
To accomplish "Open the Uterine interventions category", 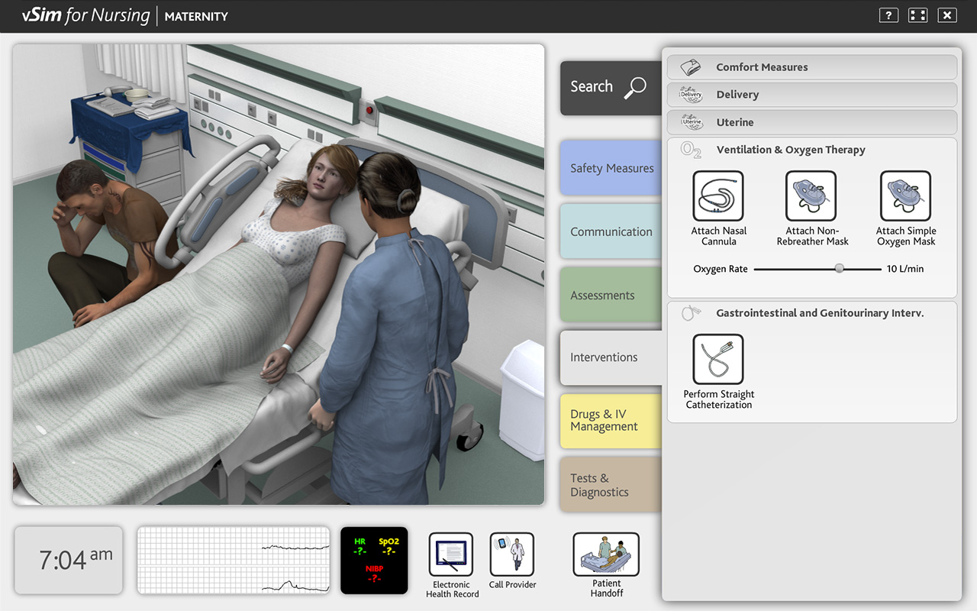I will coord(811,121).
